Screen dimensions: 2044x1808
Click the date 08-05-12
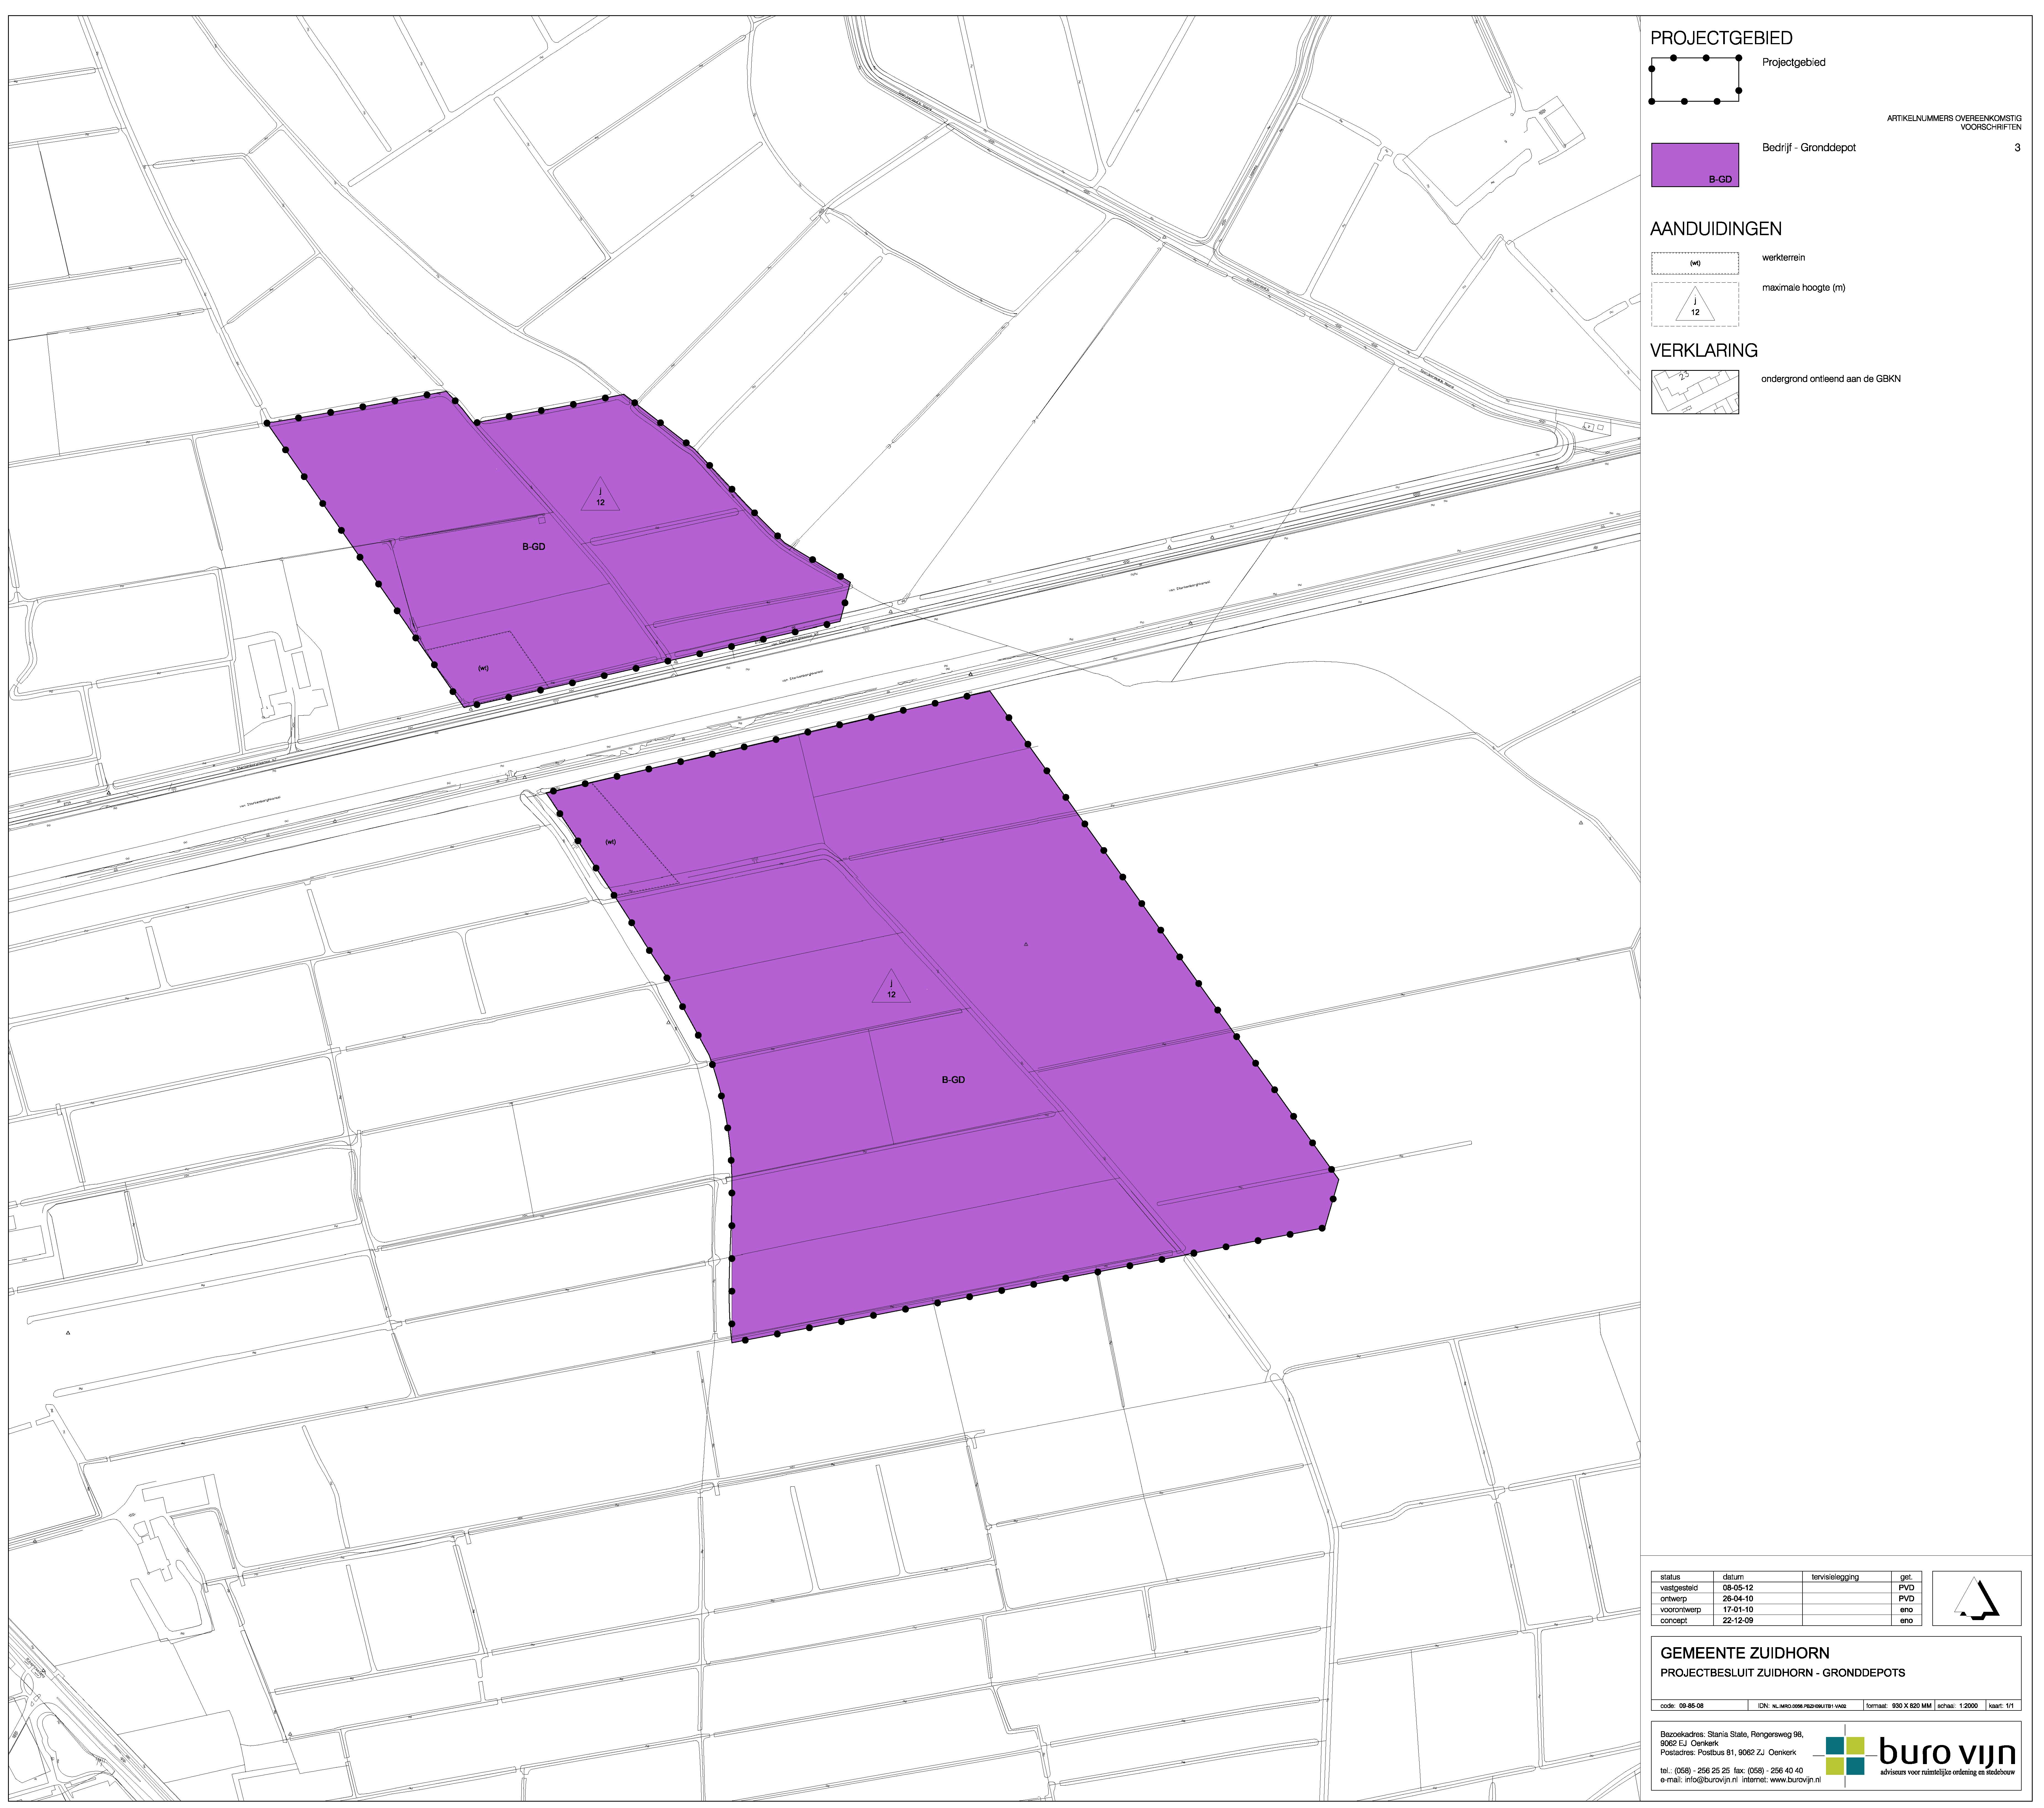(1738, 1588)
